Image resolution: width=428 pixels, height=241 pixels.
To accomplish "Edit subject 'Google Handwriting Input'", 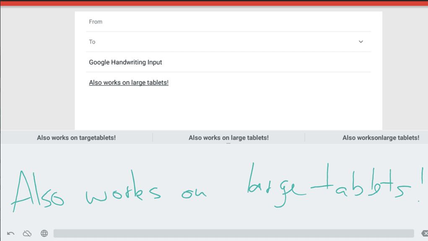I will (126, 62).
